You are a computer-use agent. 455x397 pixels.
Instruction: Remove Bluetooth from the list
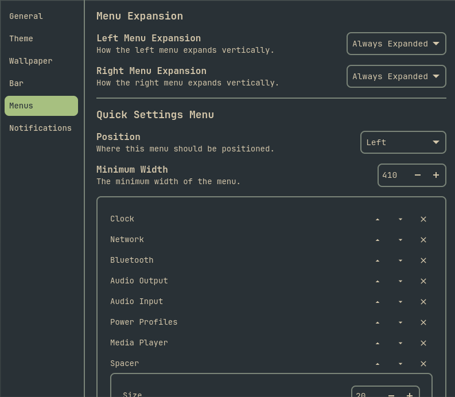[423, 260]
